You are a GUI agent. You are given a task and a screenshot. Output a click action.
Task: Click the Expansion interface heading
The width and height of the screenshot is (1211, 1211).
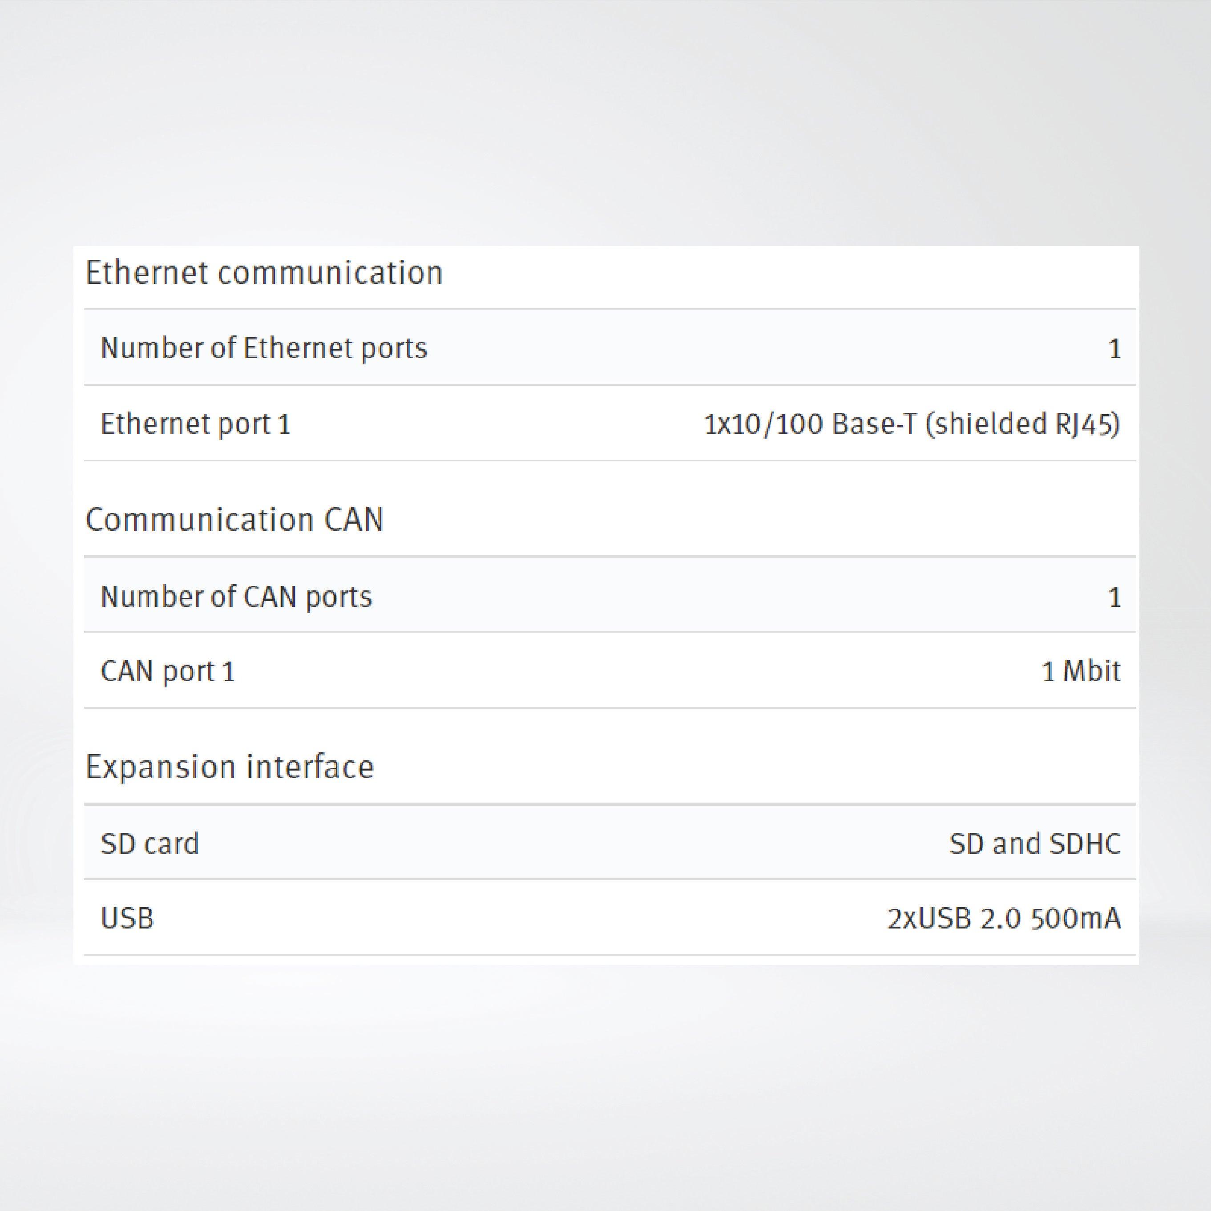[x=230, y=767]
